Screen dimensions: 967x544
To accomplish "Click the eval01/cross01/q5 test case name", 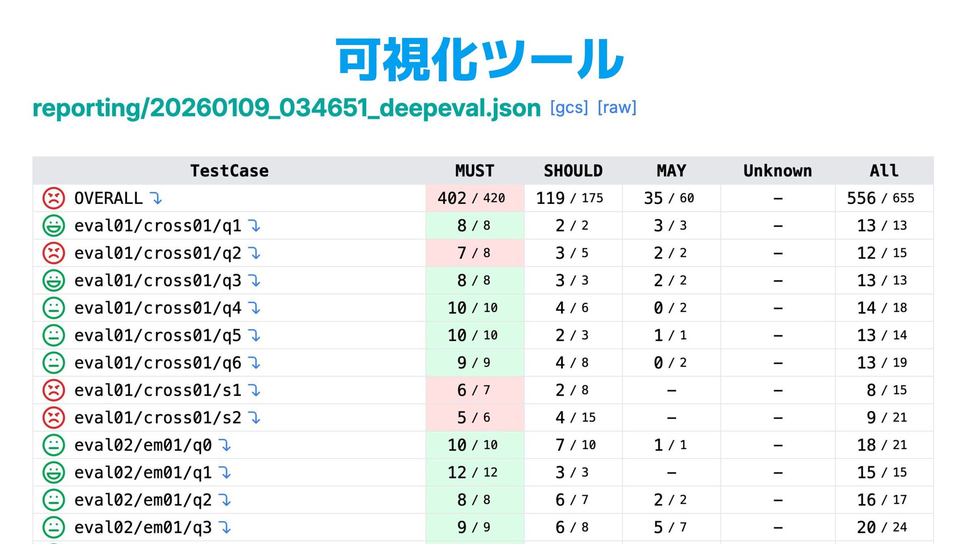I will point(158,335).
